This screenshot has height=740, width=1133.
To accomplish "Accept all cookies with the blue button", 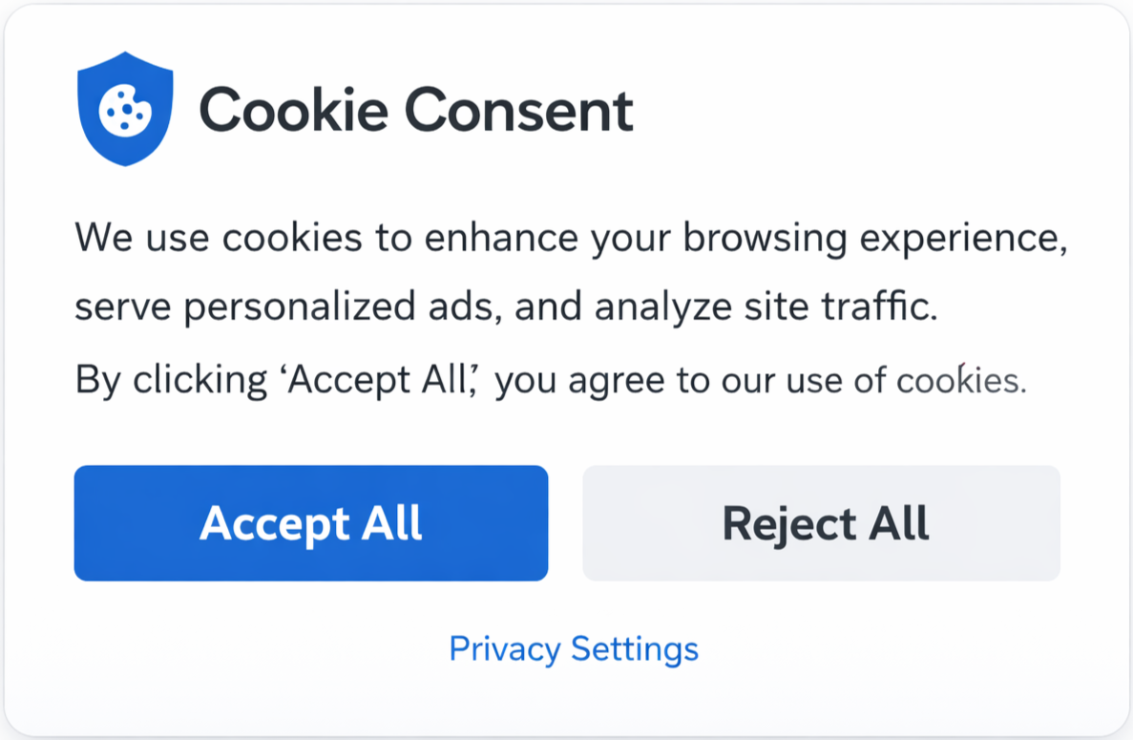I will click(x=311, y=523).
